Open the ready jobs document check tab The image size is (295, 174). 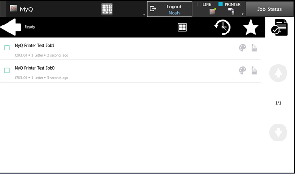coord(279,27)
